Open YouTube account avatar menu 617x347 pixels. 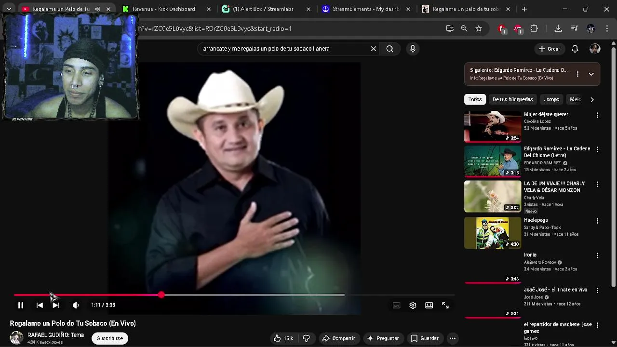click(x=595, y=49)
